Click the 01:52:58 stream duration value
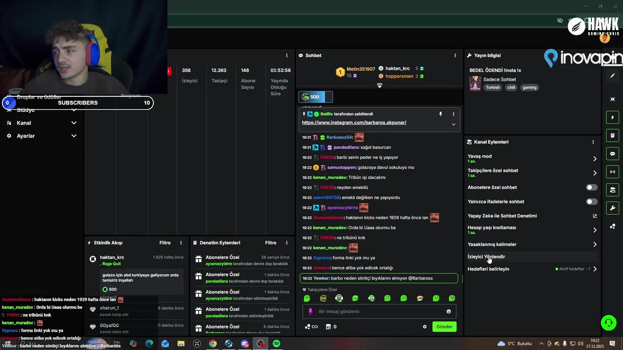 point(280,70)
